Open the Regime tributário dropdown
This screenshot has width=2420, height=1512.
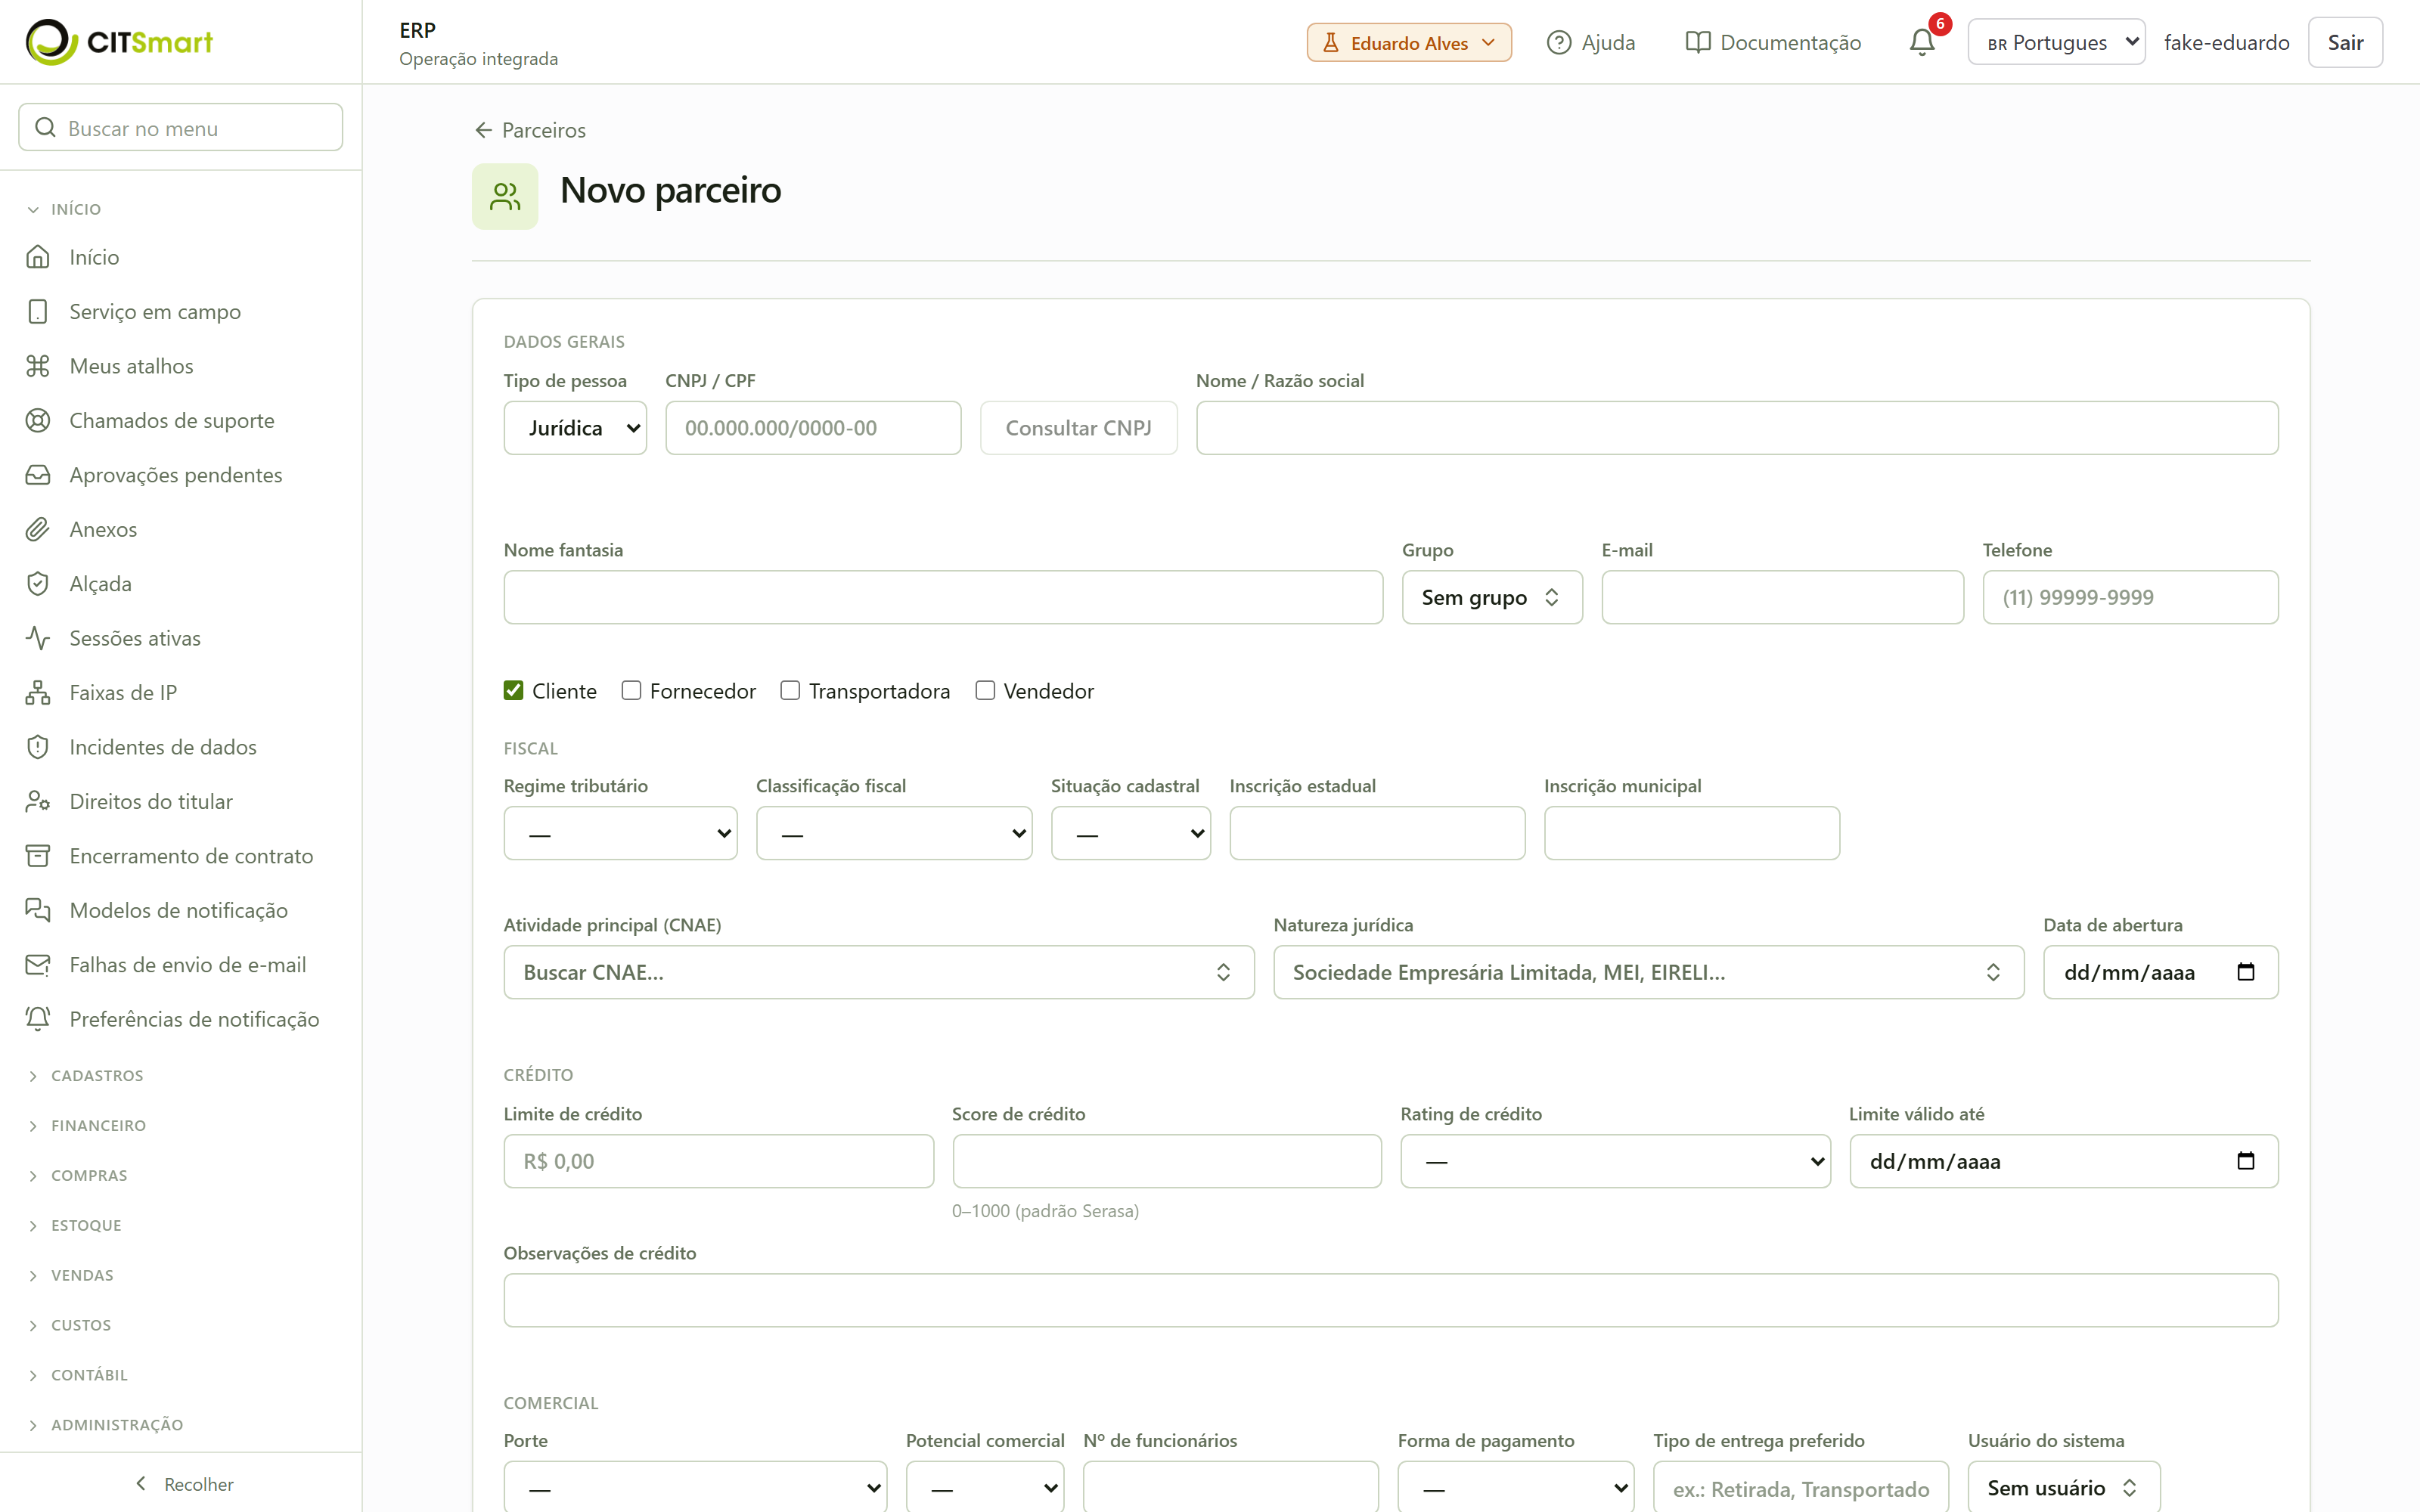[x=620, y=833]
